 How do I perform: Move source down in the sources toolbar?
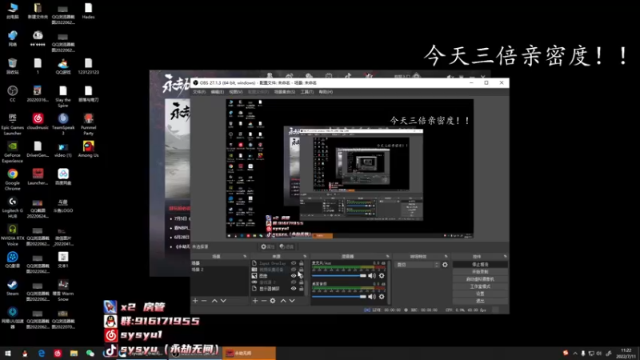292,301
